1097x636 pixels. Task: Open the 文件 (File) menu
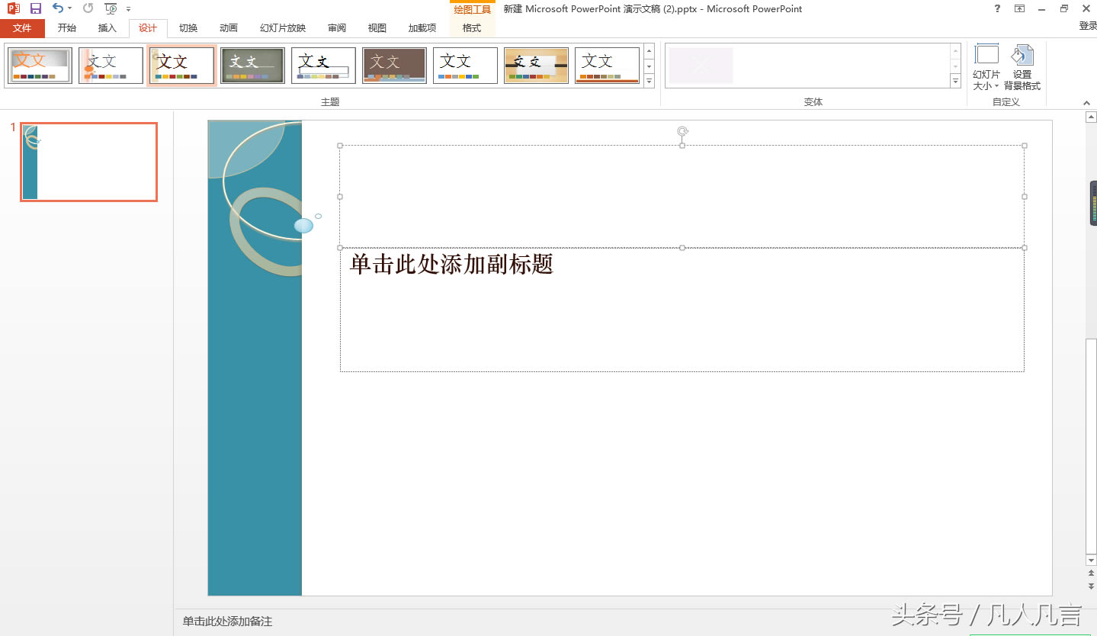tap(23, 27)
